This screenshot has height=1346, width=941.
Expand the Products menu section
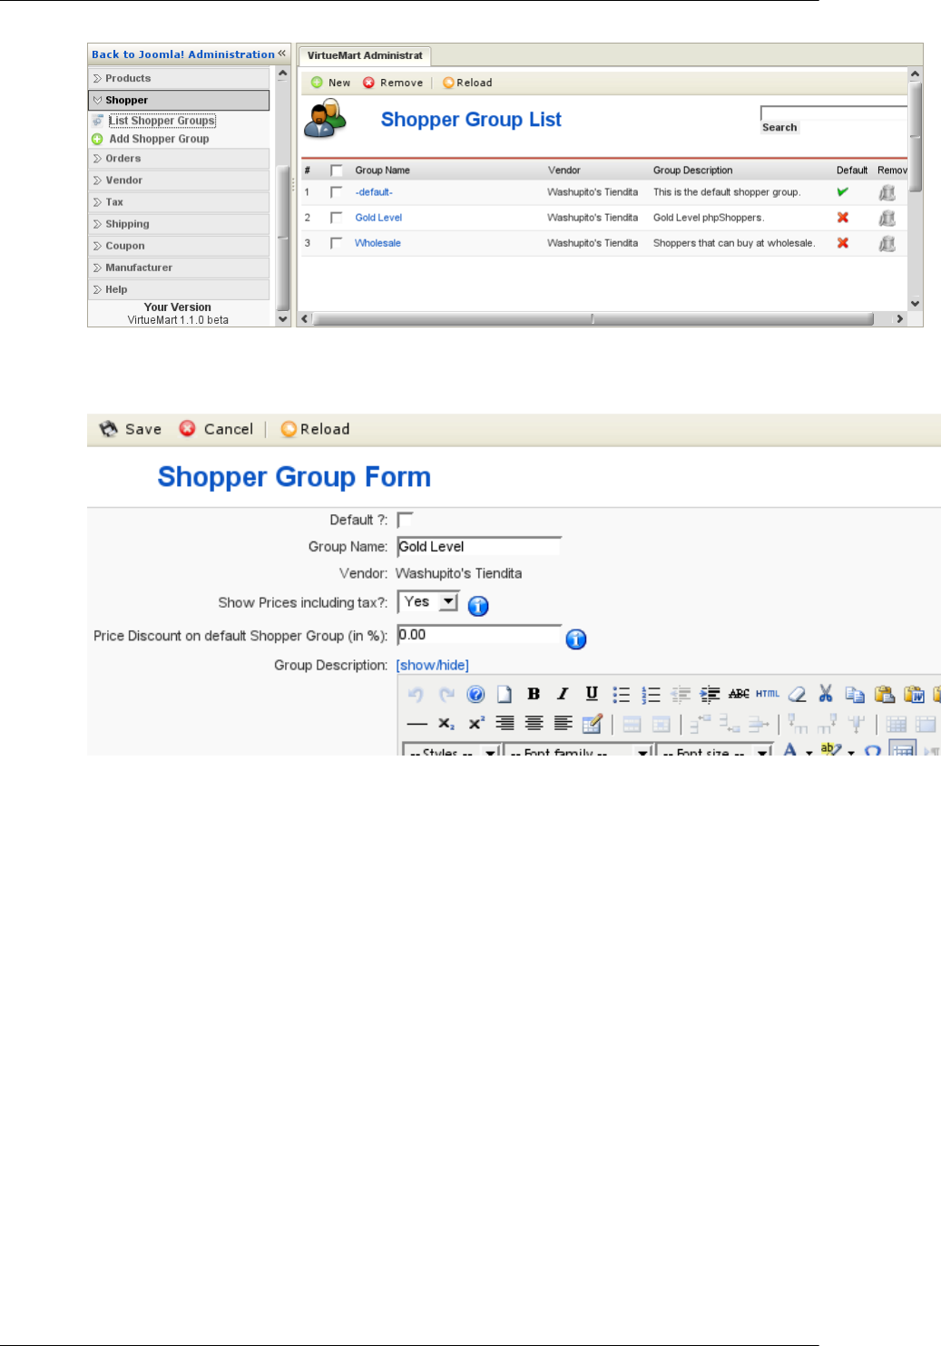pyautogui.click(x=179, y=79)
